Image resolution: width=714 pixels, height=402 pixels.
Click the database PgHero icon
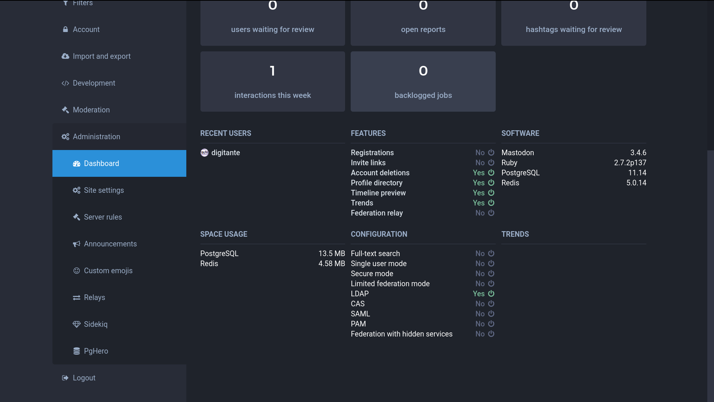[x=77, y=351]
